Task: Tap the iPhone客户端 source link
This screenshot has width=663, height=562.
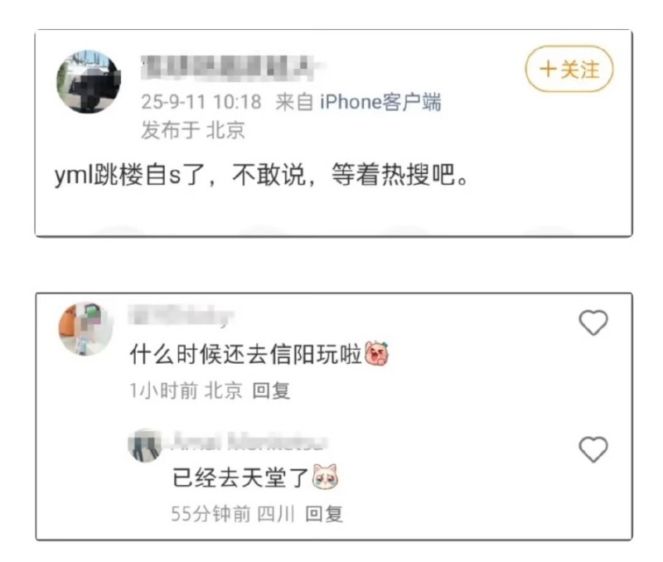Action: pyautogui.click(x=380, y=102)
